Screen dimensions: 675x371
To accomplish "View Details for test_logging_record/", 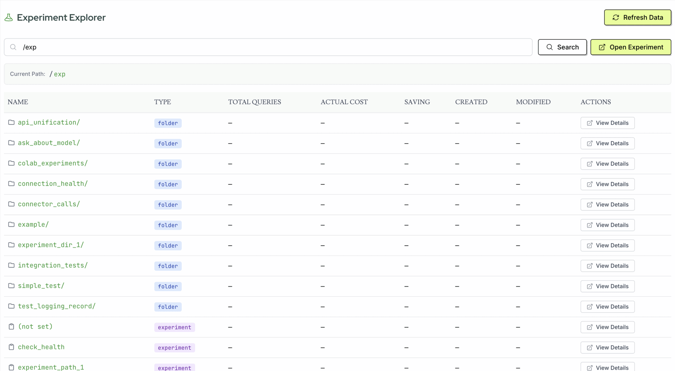I will (607, 307).
